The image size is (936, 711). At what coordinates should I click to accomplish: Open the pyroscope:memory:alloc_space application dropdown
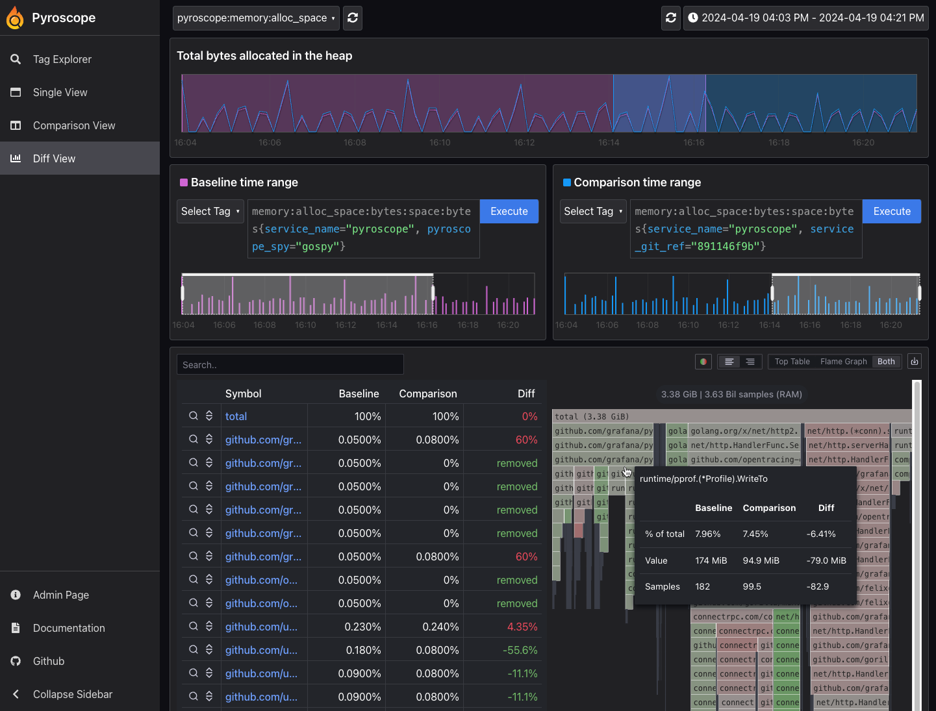(x=256, y=18)
